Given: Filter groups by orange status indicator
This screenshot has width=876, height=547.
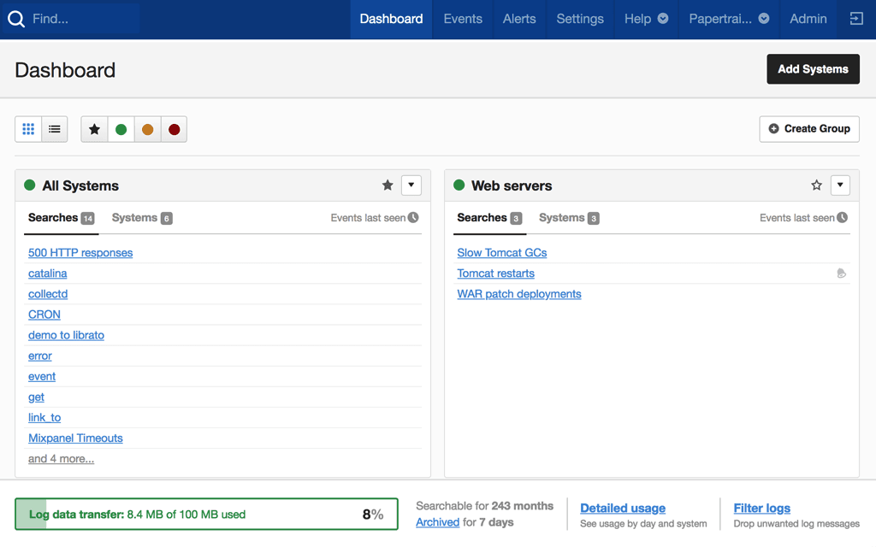Looking at the screenshot, I should point(147,128).
